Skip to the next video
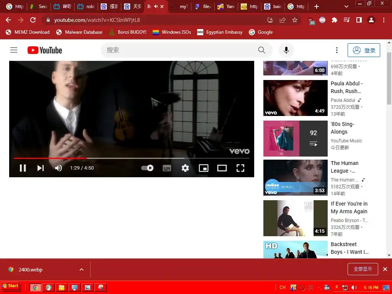The image size is (392, 294). (41, 168)
